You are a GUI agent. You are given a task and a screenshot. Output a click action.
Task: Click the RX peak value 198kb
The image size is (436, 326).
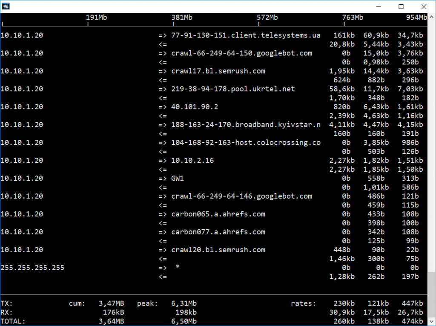[186, 312]
